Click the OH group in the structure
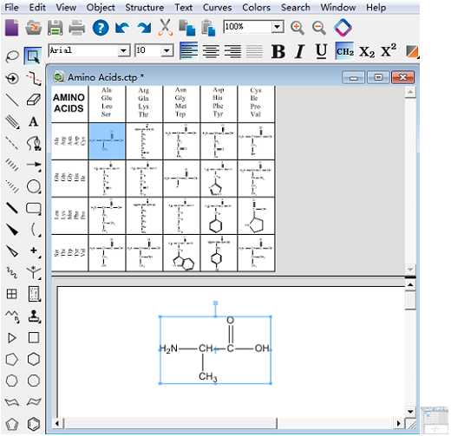The width and height of the screenshot is (451, 436). (262, 348)
